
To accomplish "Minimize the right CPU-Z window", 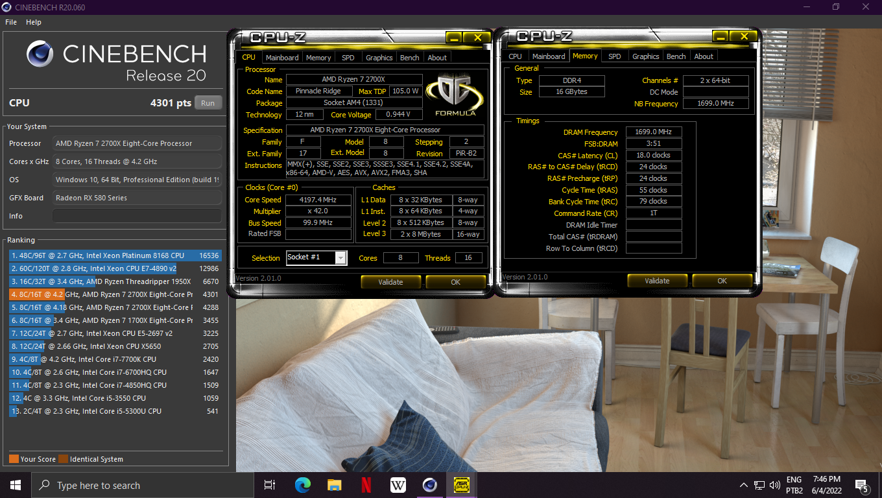I will point(720,36).
